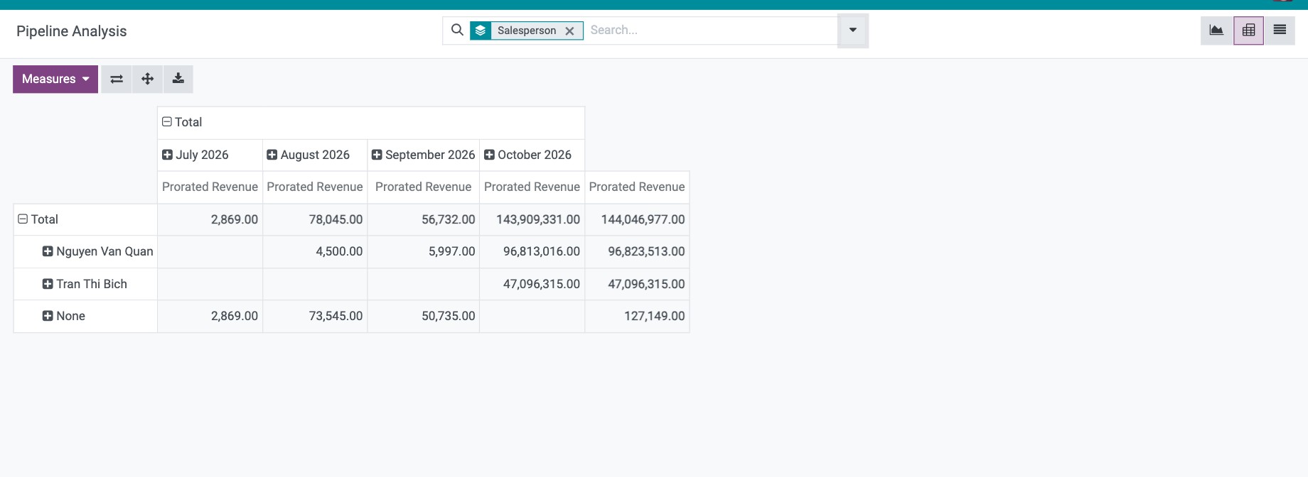This screenshot has height=477, width=1308.
Task: Click the Pipeline Analysis title
Action: (71, 31)
